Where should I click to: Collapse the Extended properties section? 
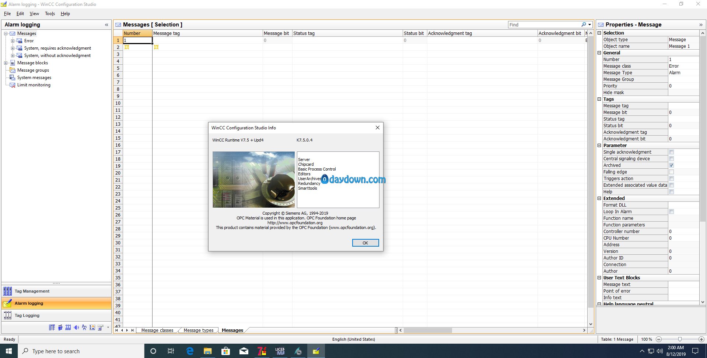[x=599, y=198]
